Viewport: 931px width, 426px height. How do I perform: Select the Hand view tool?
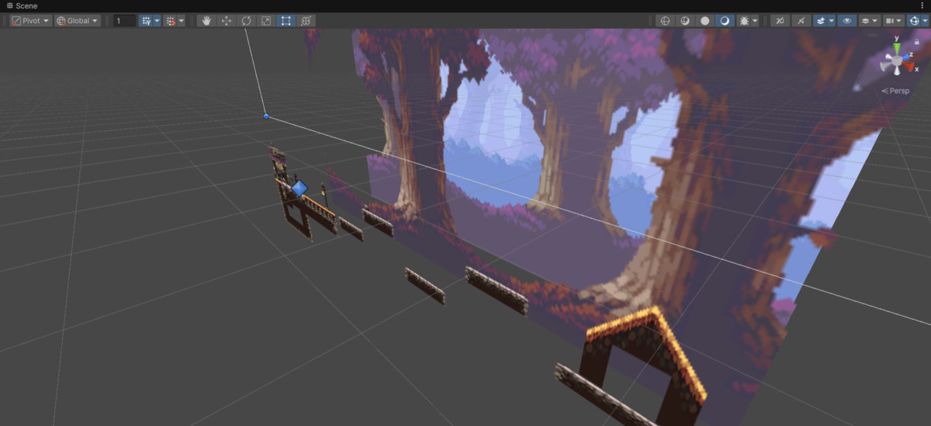(206, 21)
